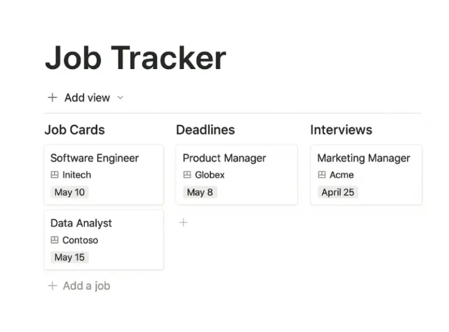Open the Data Analyst card
The image size is (449, 332).
click(103, 240)
